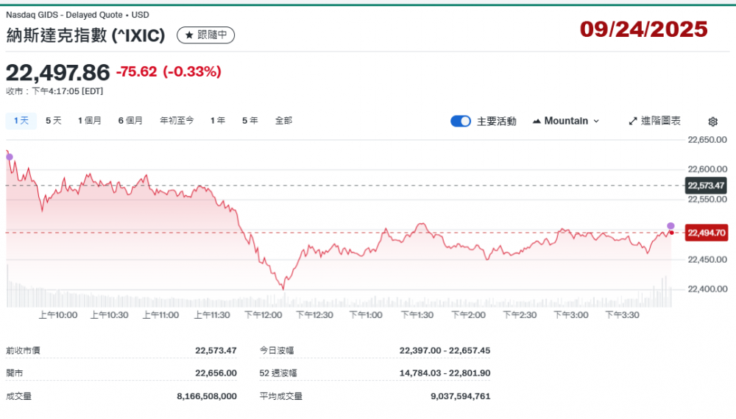This screenshot has width=736, height=419.
Task: Click the 22,573.47 previous close price label
Action: click(706, 186)
